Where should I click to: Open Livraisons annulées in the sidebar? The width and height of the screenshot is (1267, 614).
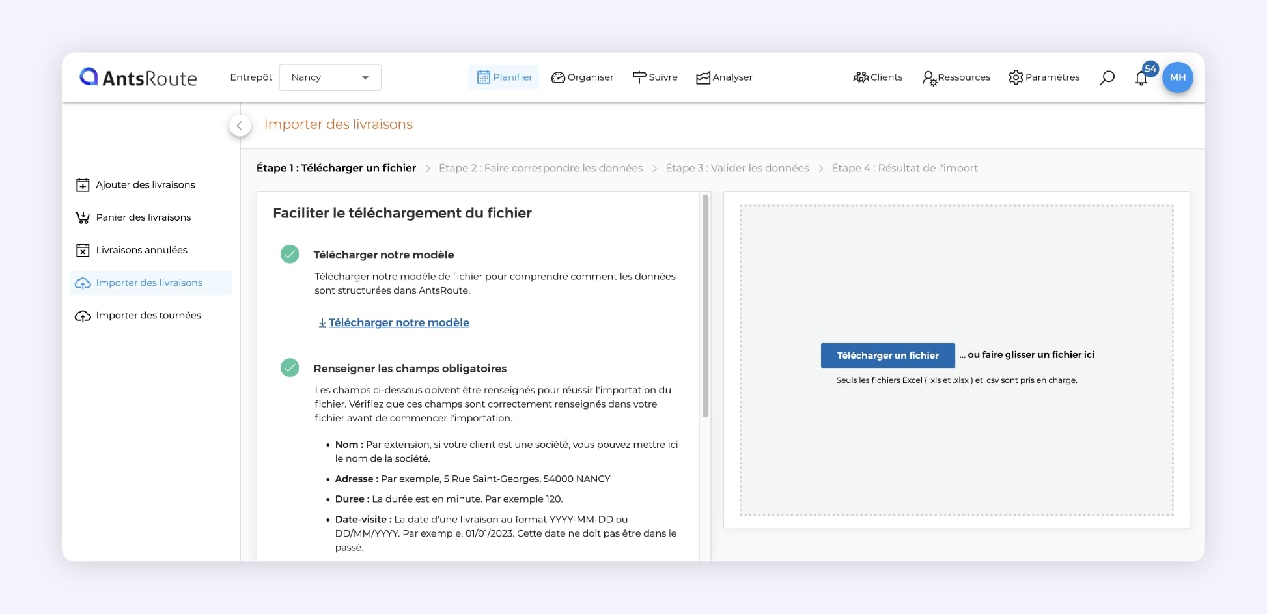(x=141, y=250)
